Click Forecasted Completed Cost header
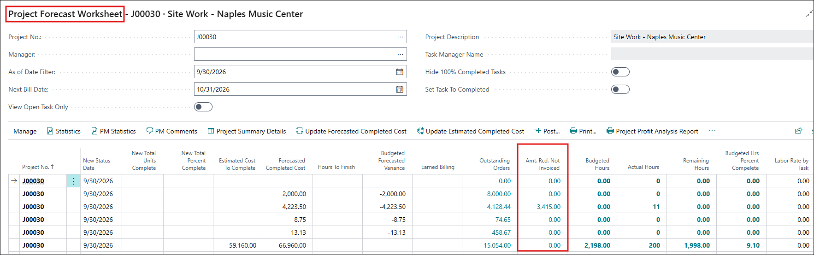 (x=286, y=164)
